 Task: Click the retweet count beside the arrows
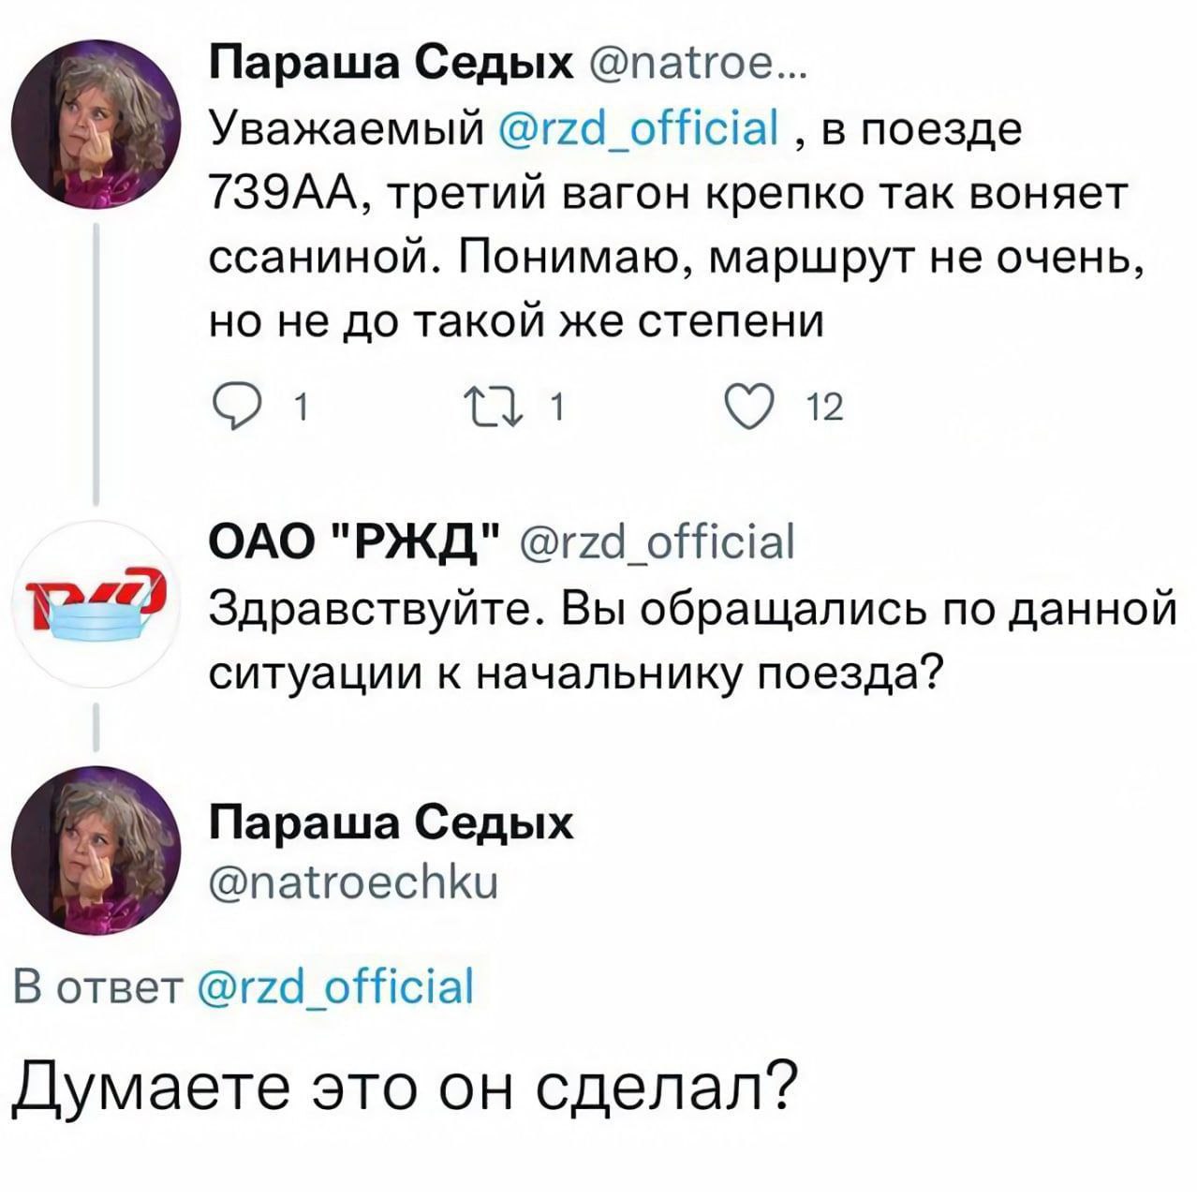(x=555, y=408)
